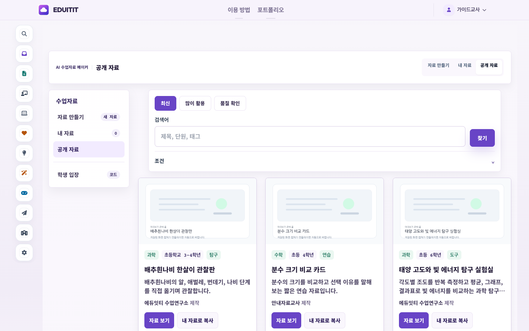Image resolution: width=529 pixels, height=331 pixels.
Task: Click the 찾기 search button
Action: point(482,138)
